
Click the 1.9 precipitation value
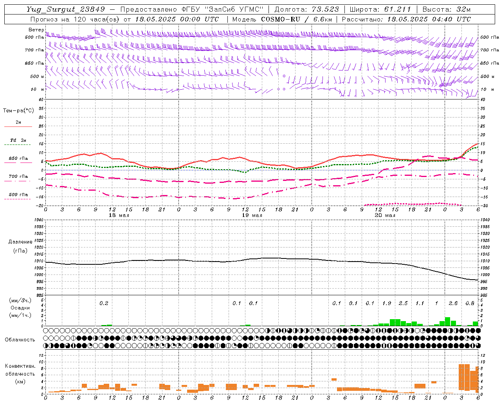tap(387, 303)
